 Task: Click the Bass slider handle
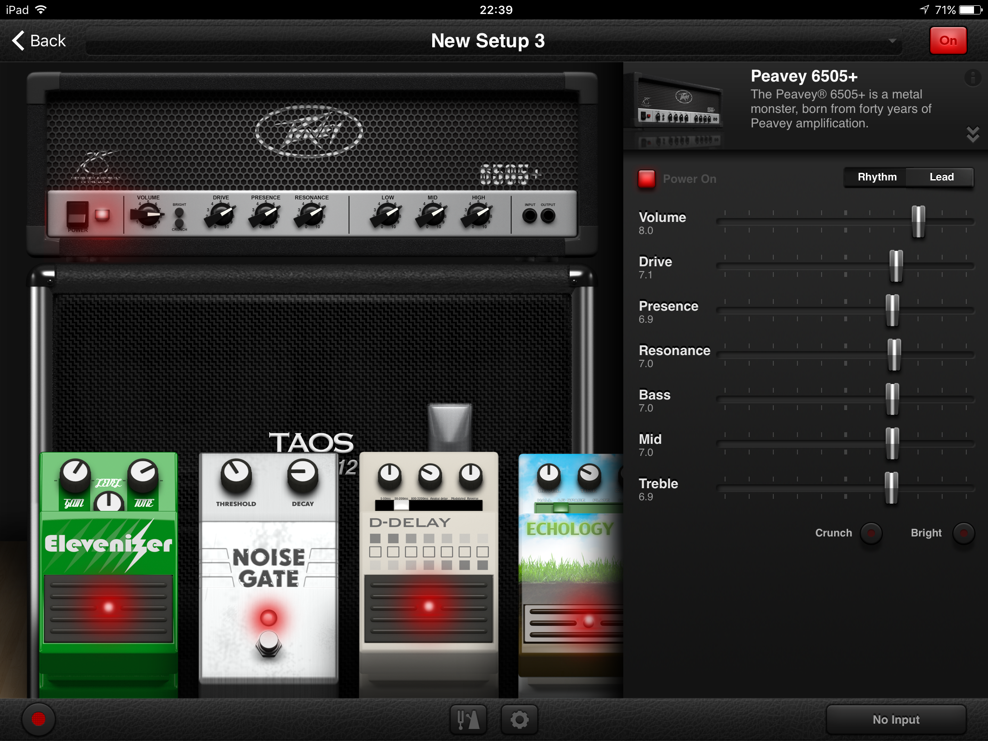click(892, 399)
